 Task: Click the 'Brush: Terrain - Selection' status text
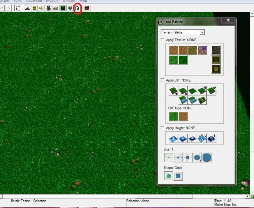pos(28,201)
